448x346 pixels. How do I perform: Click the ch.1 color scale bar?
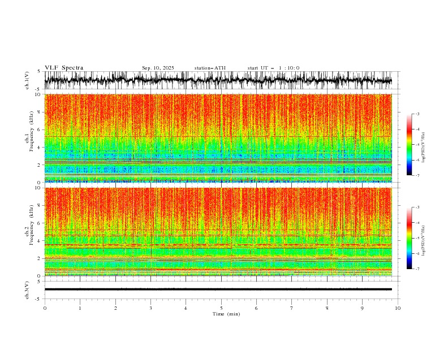(409, 145)
